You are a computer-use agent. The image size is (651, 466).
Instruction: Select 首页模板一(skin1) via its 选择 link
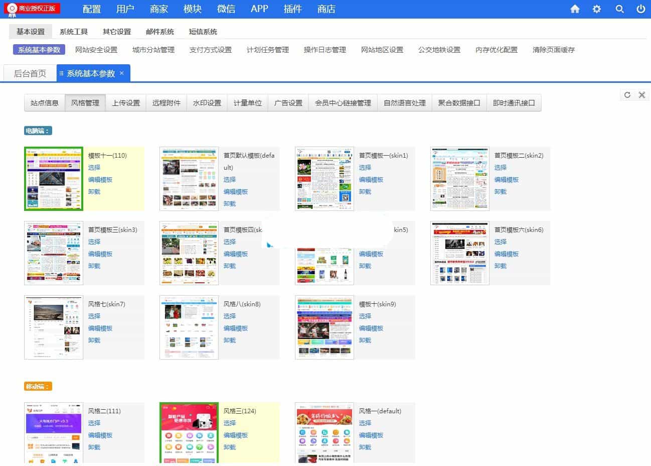pyautogui.click(x=365, y=167)
